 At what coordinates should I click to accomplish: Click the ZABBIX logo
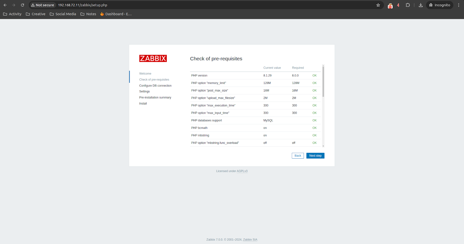153,58
